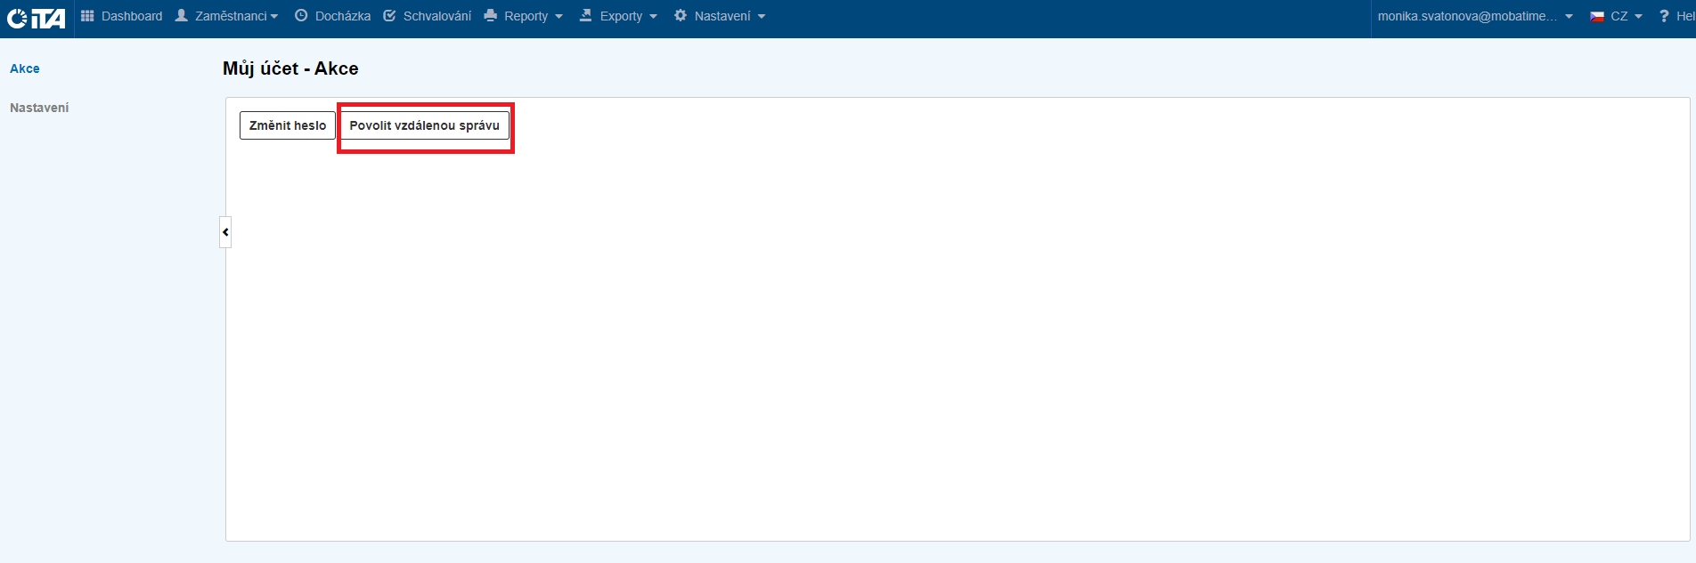Click the question mark help icon
This screenshot has width=1696, height=563.
click(x=1663, y=16)
